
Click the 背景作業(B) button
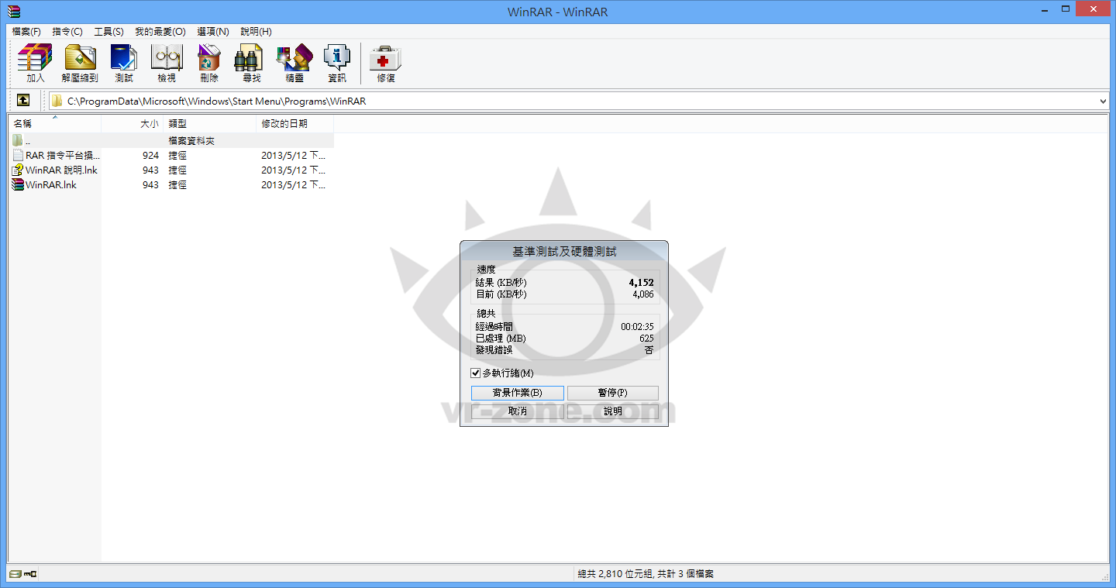click(x=517, y=393)
